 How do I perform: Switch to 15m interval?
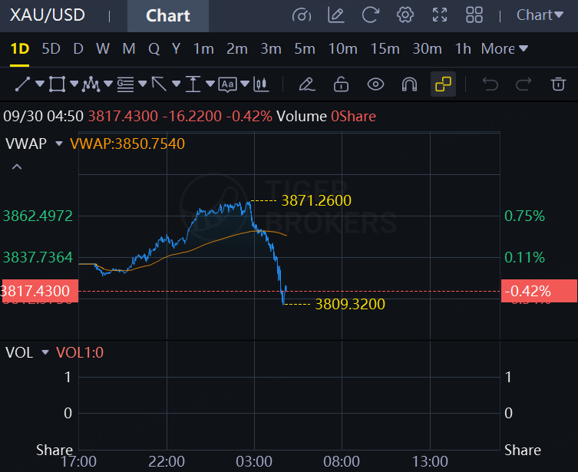tap(385, 48)
